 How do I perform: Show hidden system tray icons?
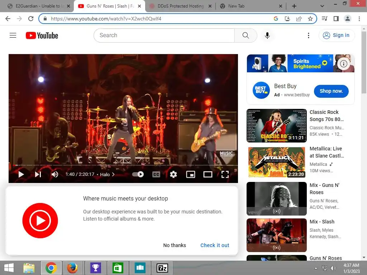[316, 268]
